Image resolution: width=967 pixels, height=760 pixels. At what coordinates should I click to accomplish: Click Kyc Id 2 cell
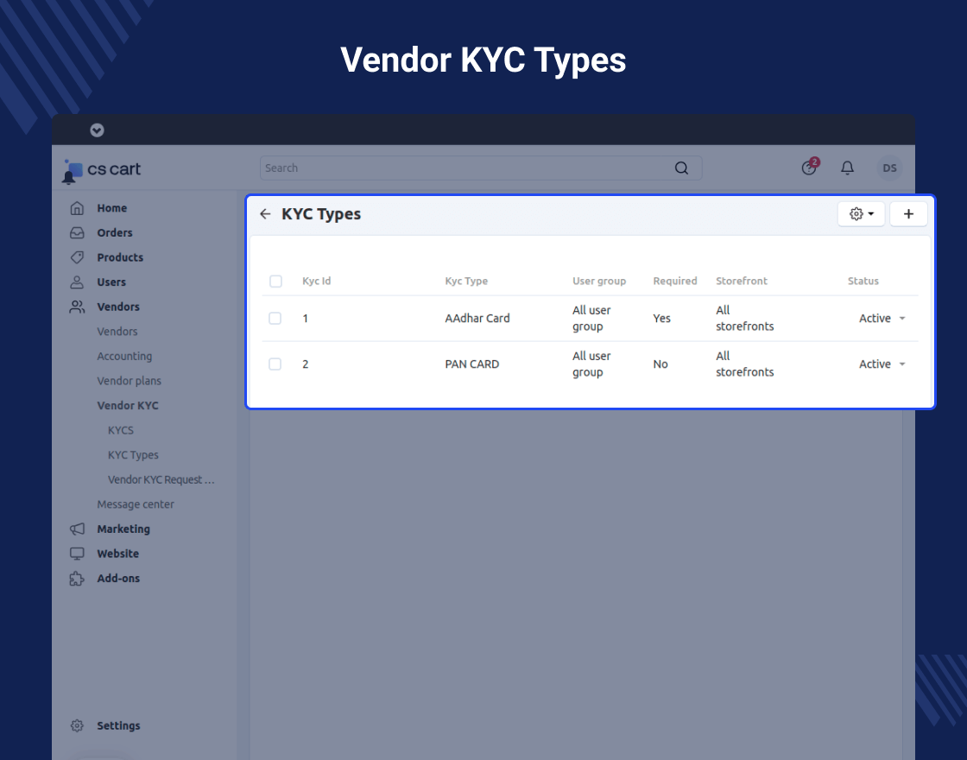click(x=306, y=364)
